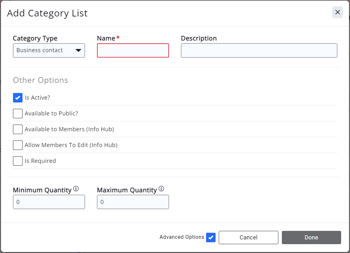The image size is (350, 253).
Task: Select the Maximum Quantity number field
Action: click(x=133, y=202)
